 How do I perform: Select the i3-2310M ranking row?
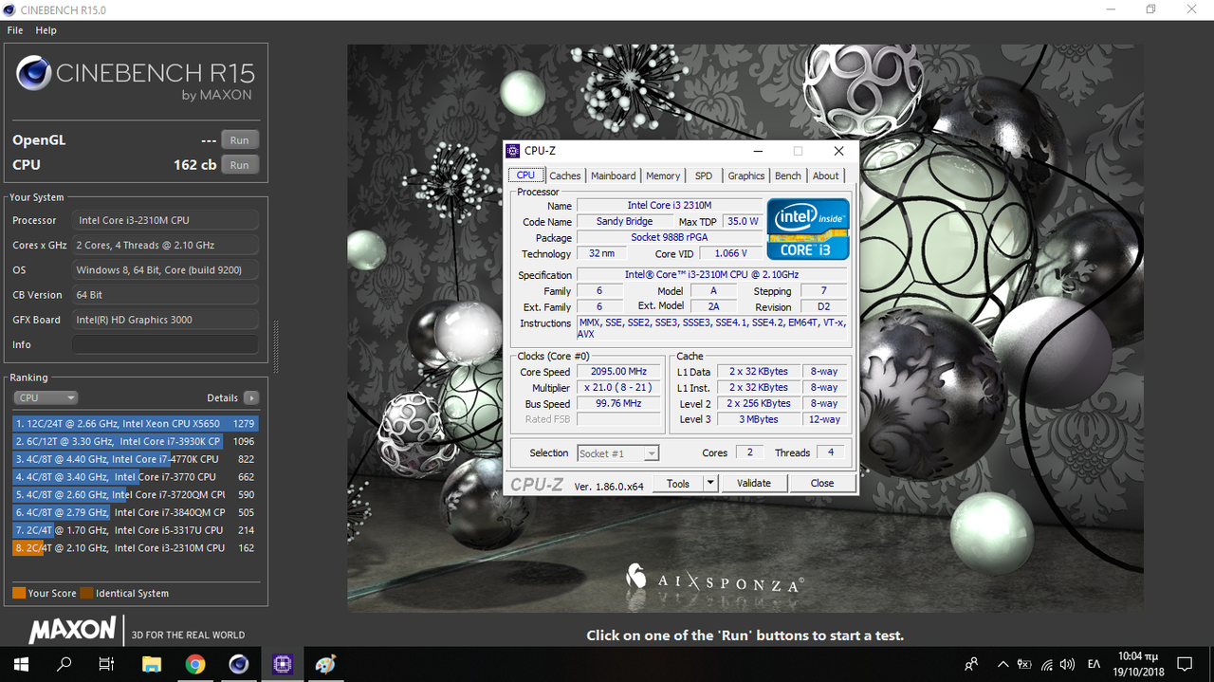[136, 547]
